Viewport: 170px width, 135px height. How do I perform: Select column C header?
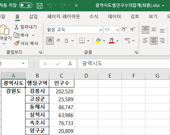point(62,76)
